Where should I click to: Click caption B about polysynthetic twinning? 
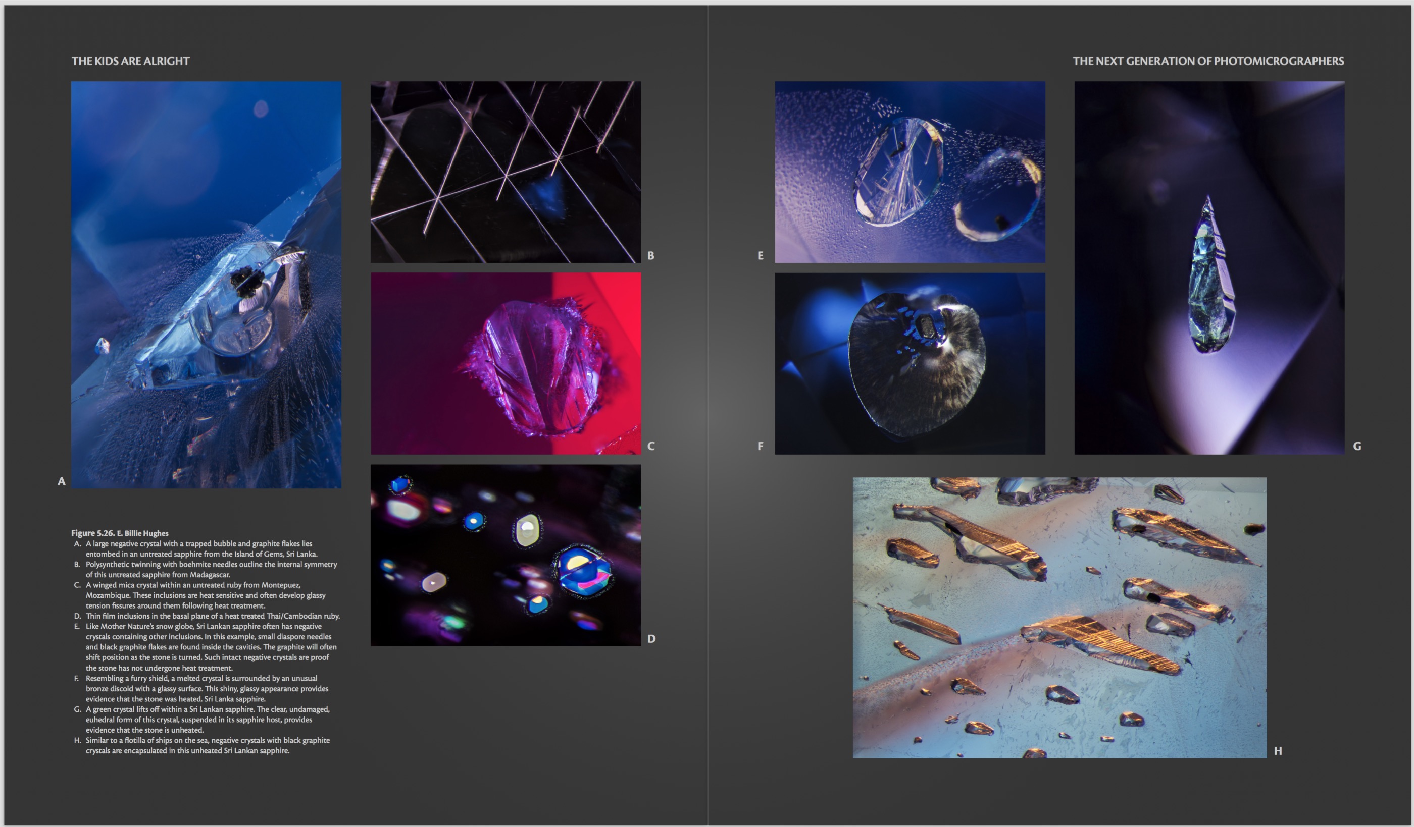(x=206, y=569)
